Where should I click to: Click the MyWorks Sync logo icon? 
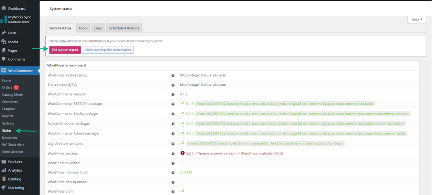click(x=4, y=19)
